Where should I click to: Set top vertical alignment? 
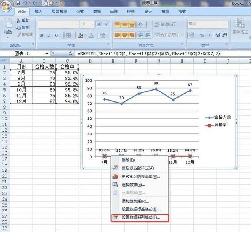117,24
